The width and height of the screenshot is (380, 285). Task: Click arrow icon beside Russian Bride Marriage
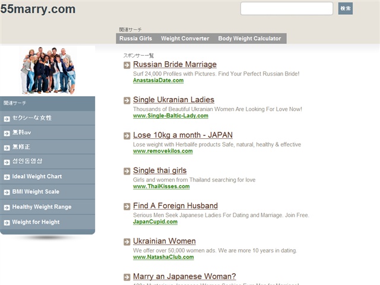pos(127,65)
